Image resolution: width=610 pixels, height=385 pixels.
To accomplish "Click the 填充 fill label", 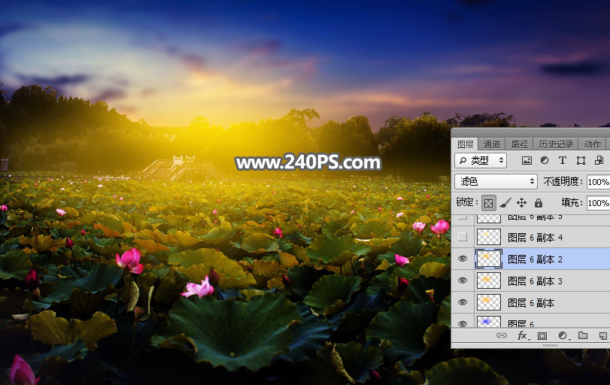I will coord(572,202).
